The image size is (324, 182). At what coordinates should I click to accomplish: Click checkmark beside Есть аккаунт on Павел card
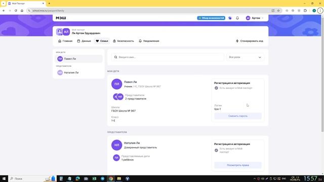[216, 88]
